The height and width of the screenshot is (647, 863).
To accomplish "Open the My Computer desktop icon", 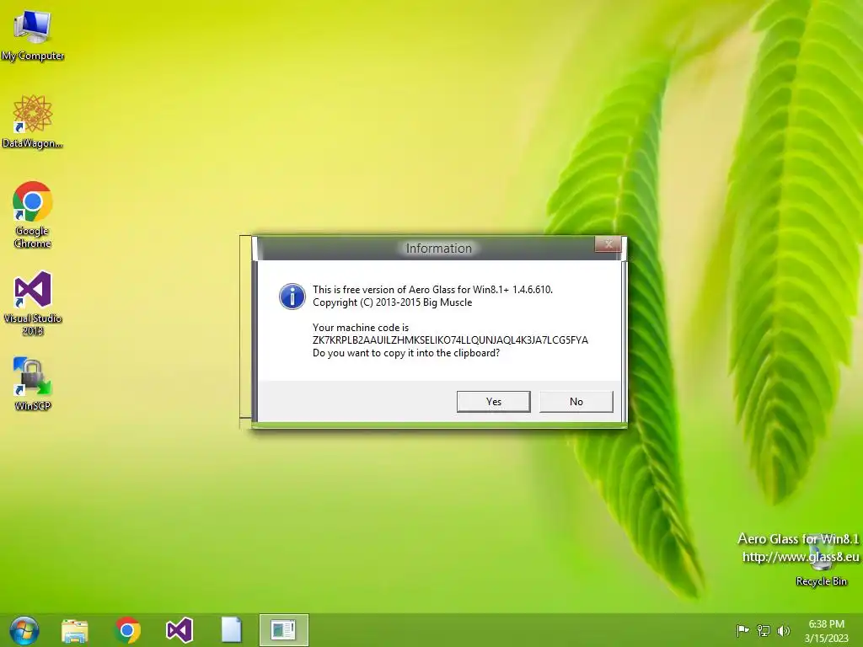I will 33,35.
